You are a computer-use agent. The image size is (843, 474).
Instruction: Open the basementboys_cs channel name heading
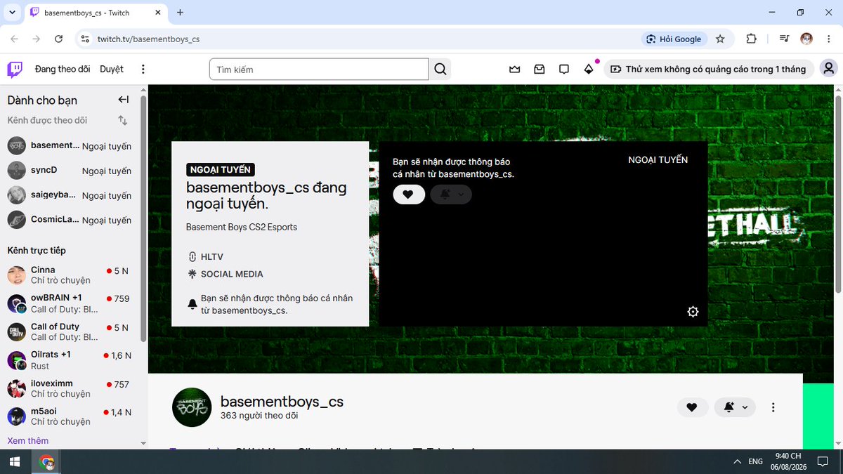click(282, 402)
